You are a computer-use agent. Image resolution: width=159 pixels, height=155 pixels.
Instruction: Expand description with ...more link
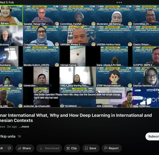24,127
